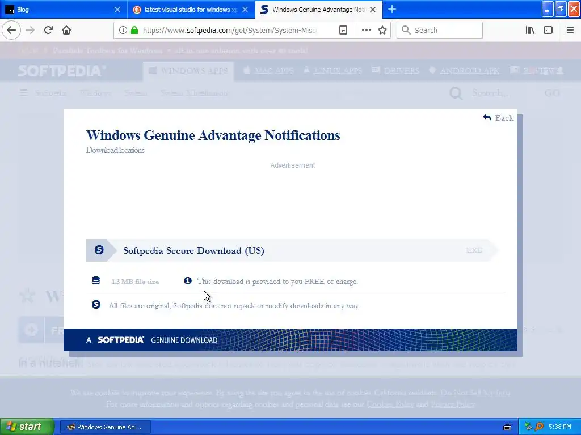Click the Back arrow icon in dialog
The height and width of the screenshot is (435, 581).
coord(487,118)
